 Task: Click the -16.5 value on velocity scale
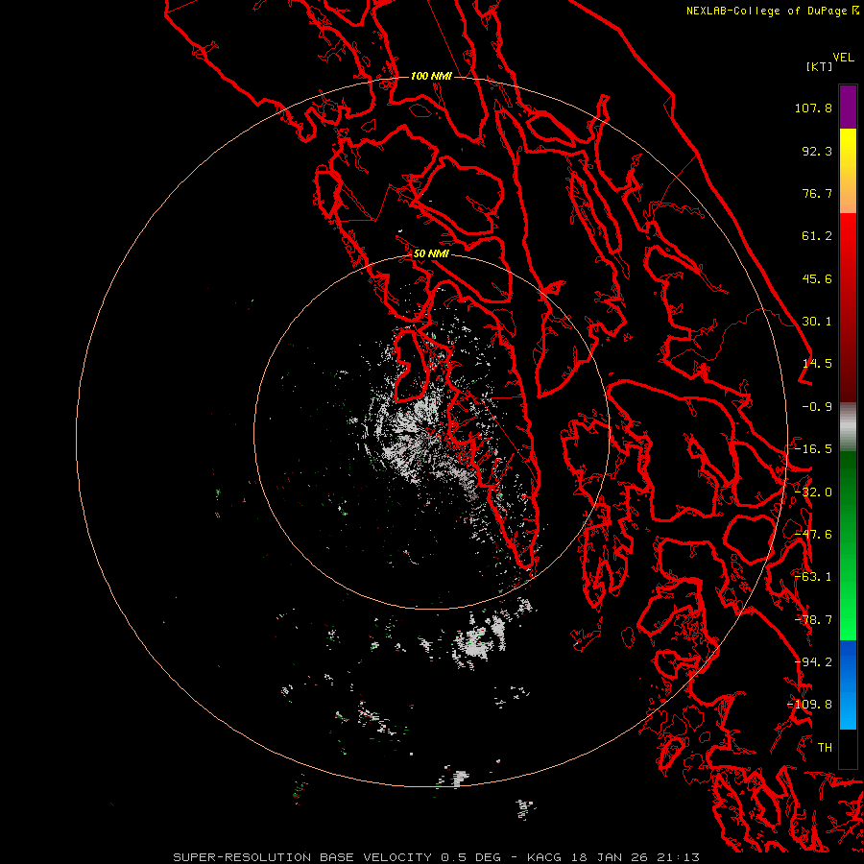click(x=813, y=449)
